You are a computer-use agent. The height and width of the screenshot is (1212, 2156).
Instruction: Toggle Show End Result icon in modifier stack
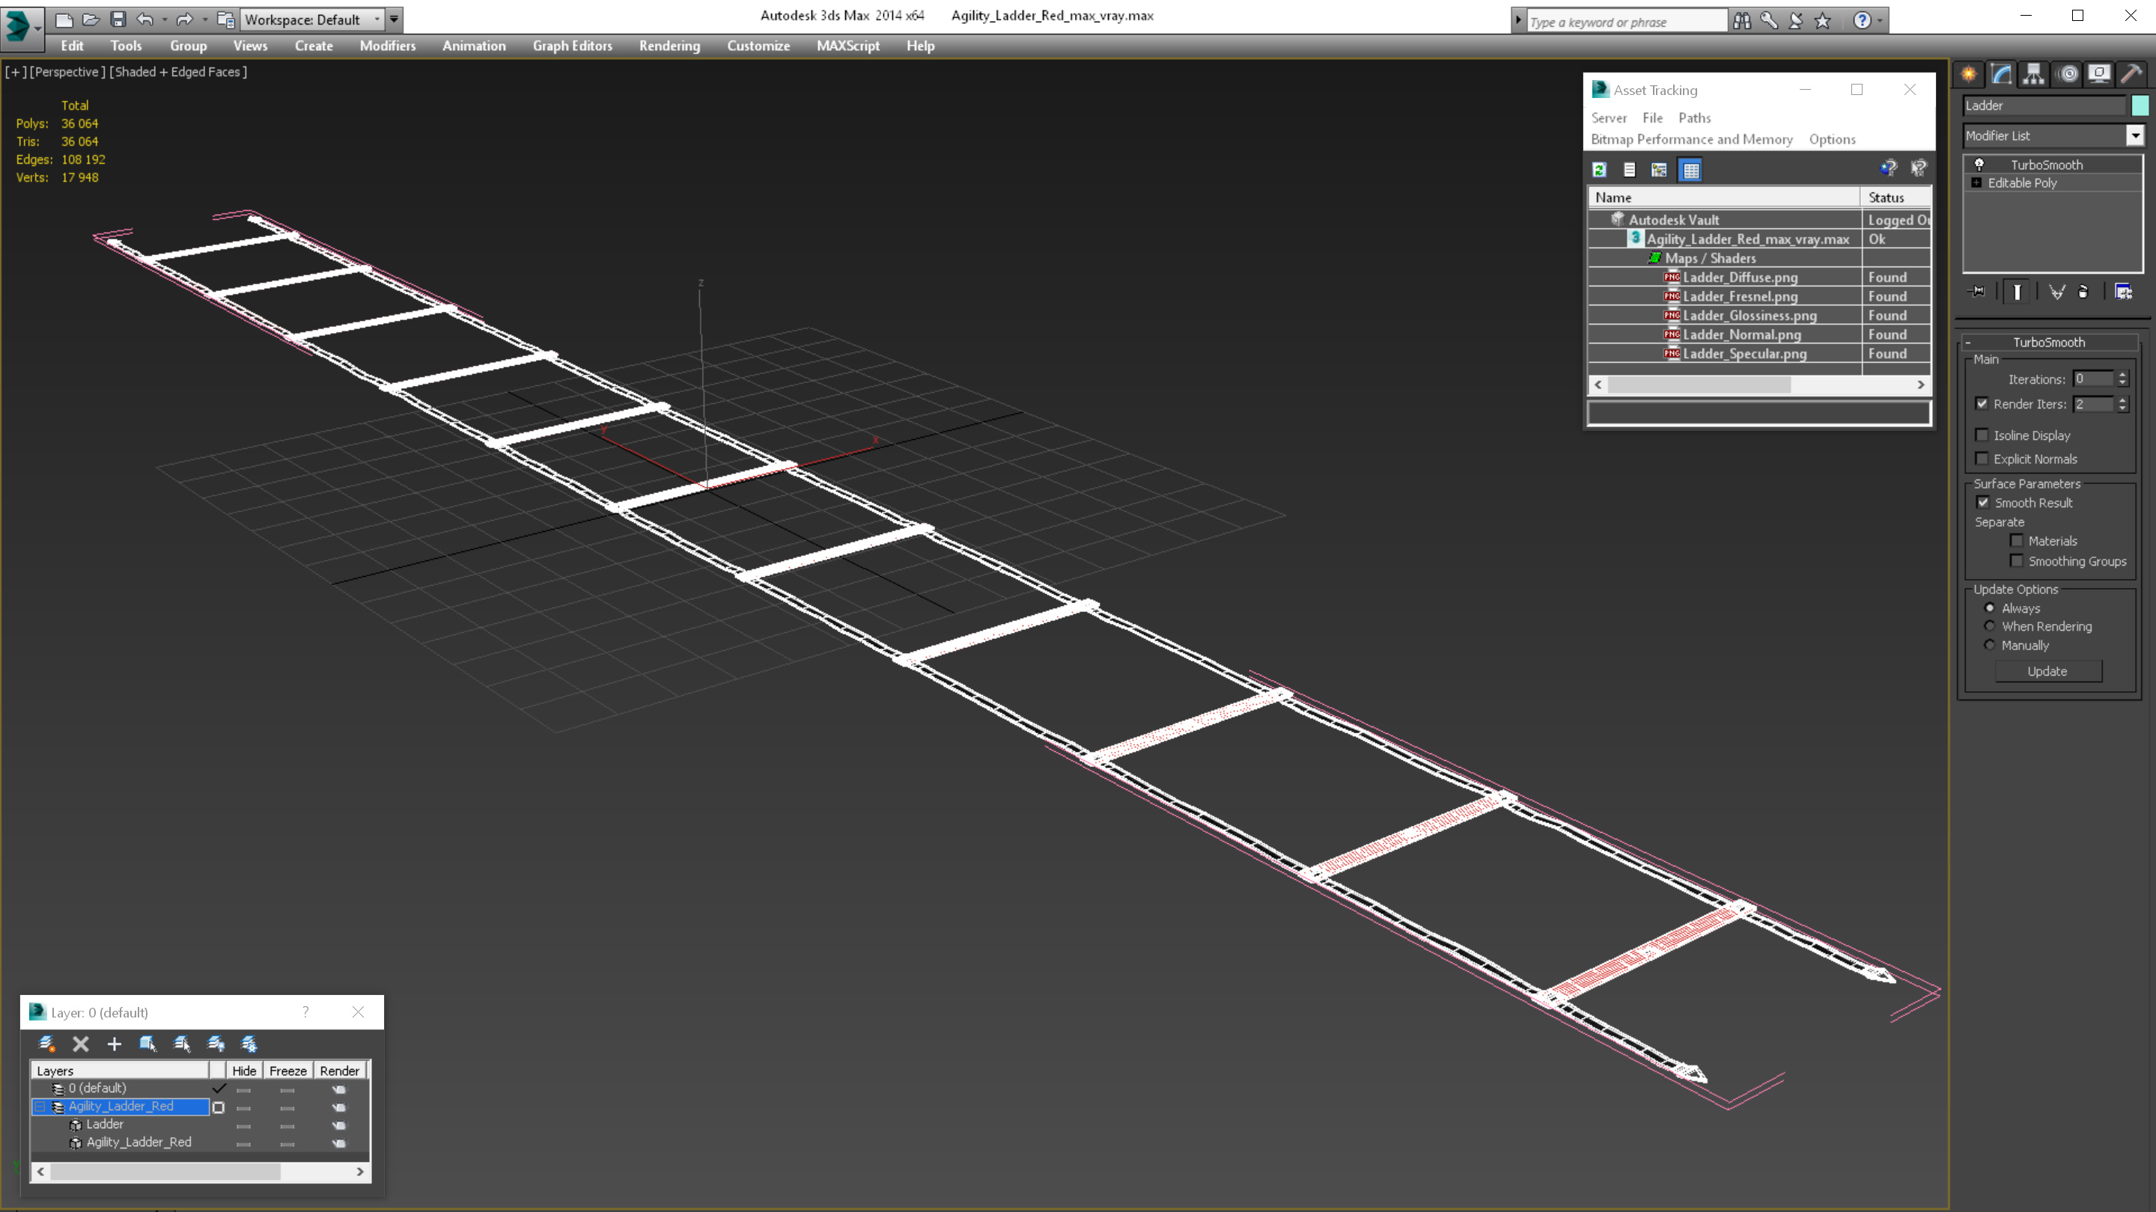[x=2017, y=292]
